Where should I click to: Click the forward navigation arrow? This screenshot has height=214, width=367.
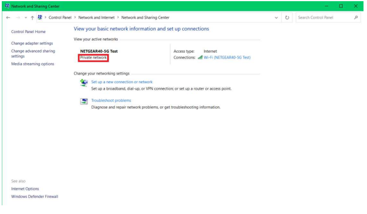(18, 17)
